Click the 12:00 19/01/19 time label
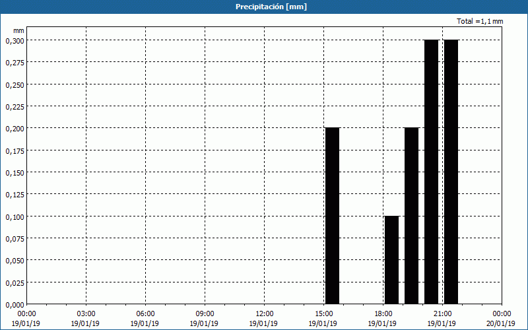The height and width of the screenshot is (330, 528). [x=263, y=319]
